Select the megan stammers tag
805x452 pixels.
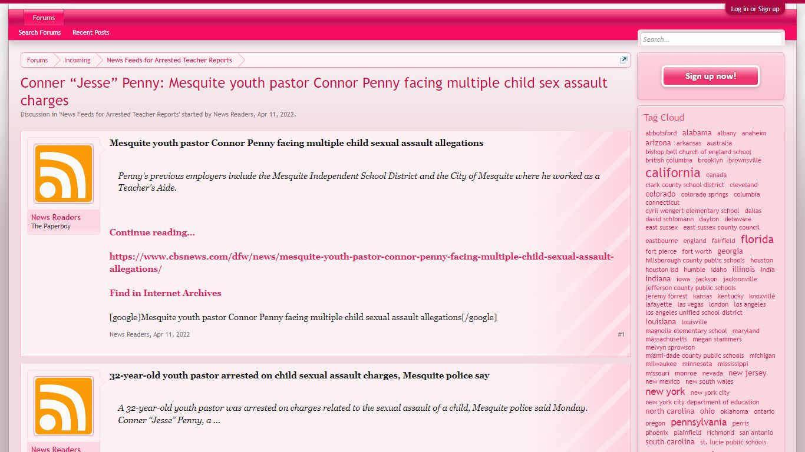(717, 339)
